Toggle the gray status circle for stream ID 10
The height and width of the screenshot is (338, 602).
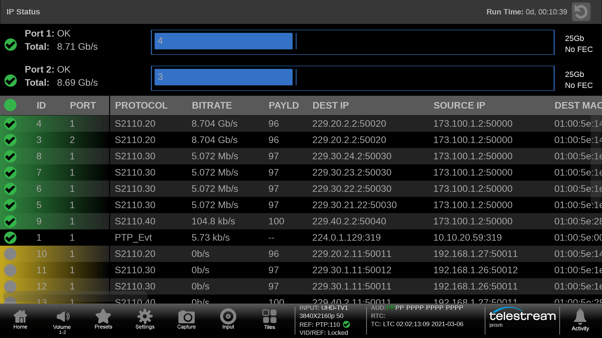click(10, 254)
